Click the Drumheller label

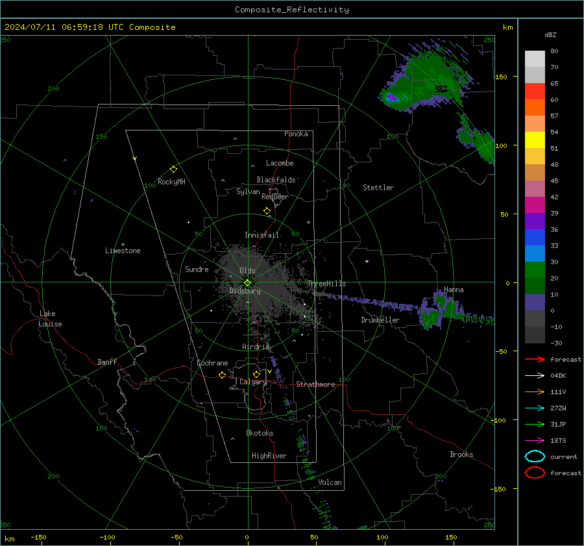380,320
